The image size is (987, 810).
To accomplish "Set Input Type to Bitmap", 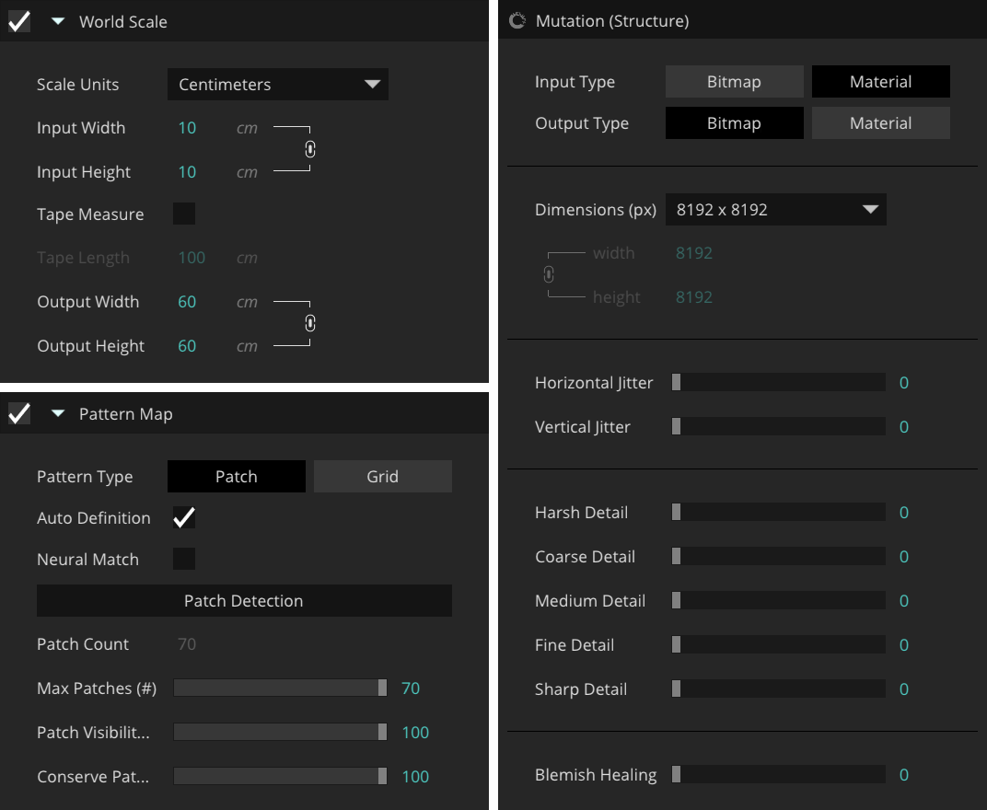I will pos(734,82).
